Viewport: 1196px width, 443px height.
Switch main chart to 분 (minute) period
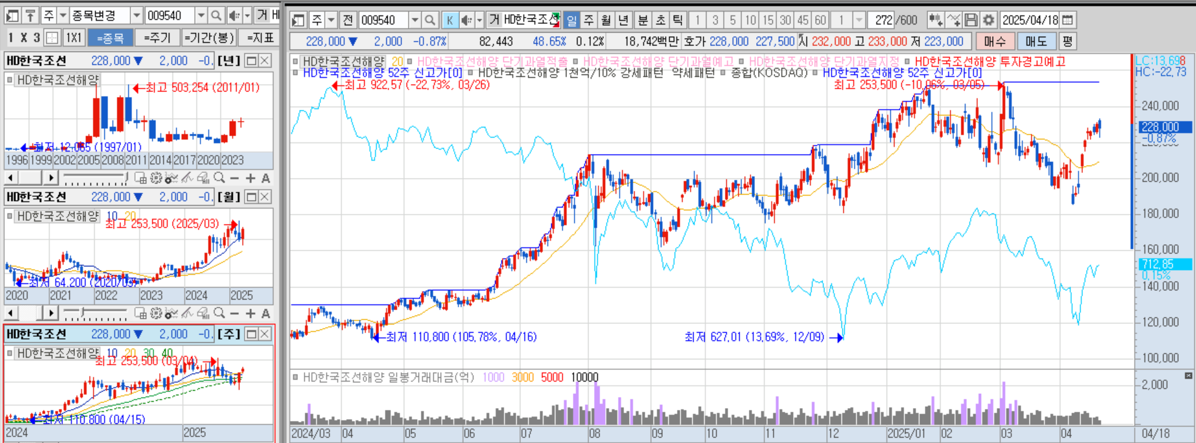(x=643, y=20)
